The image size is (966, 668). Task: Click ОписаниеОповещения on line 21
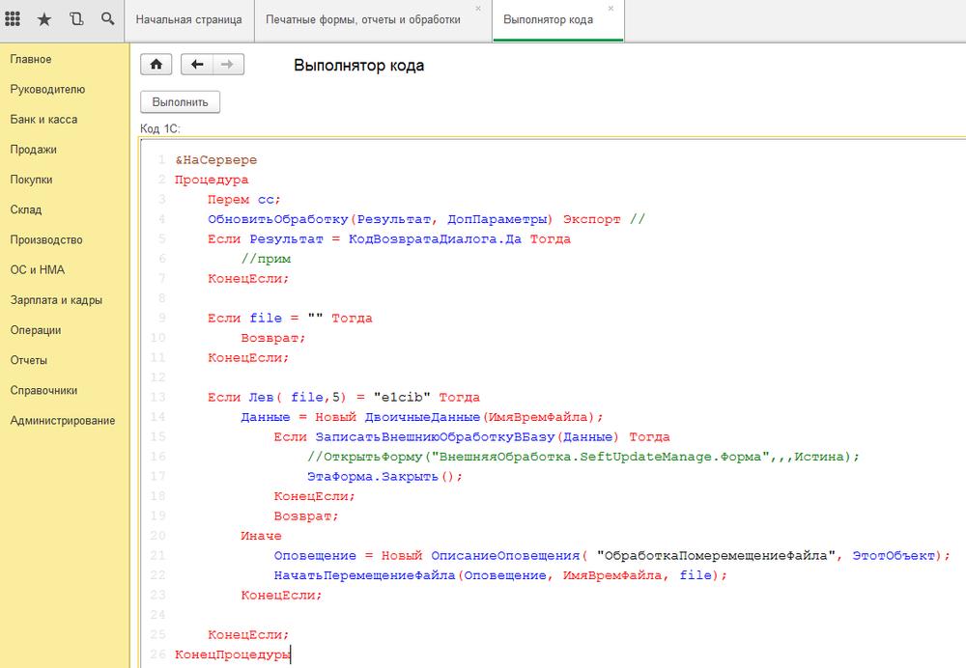click(x=505, y=555)
